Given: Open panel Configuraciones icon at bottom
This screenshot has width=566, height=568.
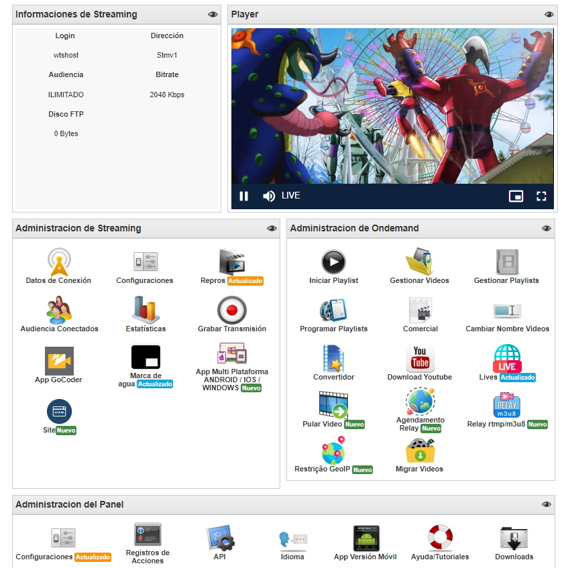Looking at the screenshot, I should (63, 538).
